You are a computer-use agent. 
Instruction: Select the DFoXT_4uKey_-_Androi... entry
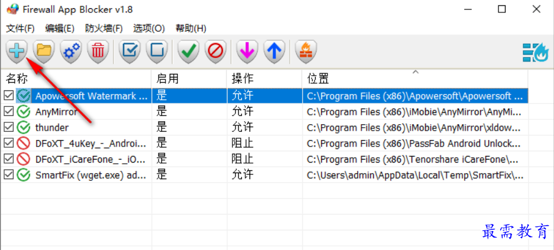[91, 144]
